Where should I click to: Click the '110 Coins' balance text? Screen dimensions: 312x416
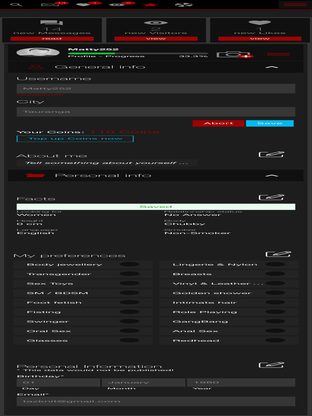click(124, 132)
